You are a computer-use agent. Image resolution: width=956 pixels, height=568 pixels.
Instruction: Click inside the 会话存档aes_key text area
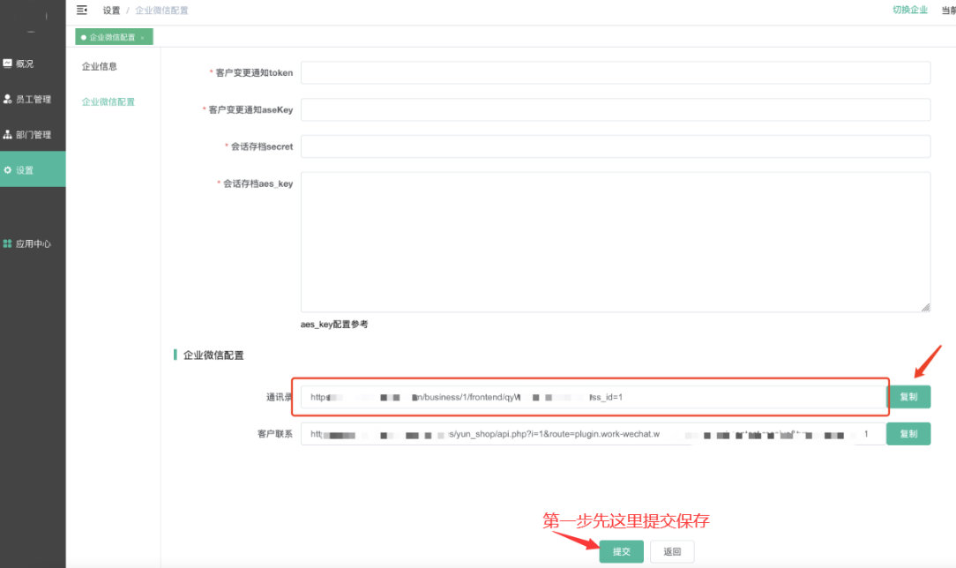tap(615, 241)
